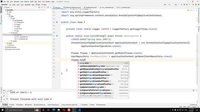Screen dimensions: 200x112
Task: Expand the webapp folder
Action: click(9, 41)
